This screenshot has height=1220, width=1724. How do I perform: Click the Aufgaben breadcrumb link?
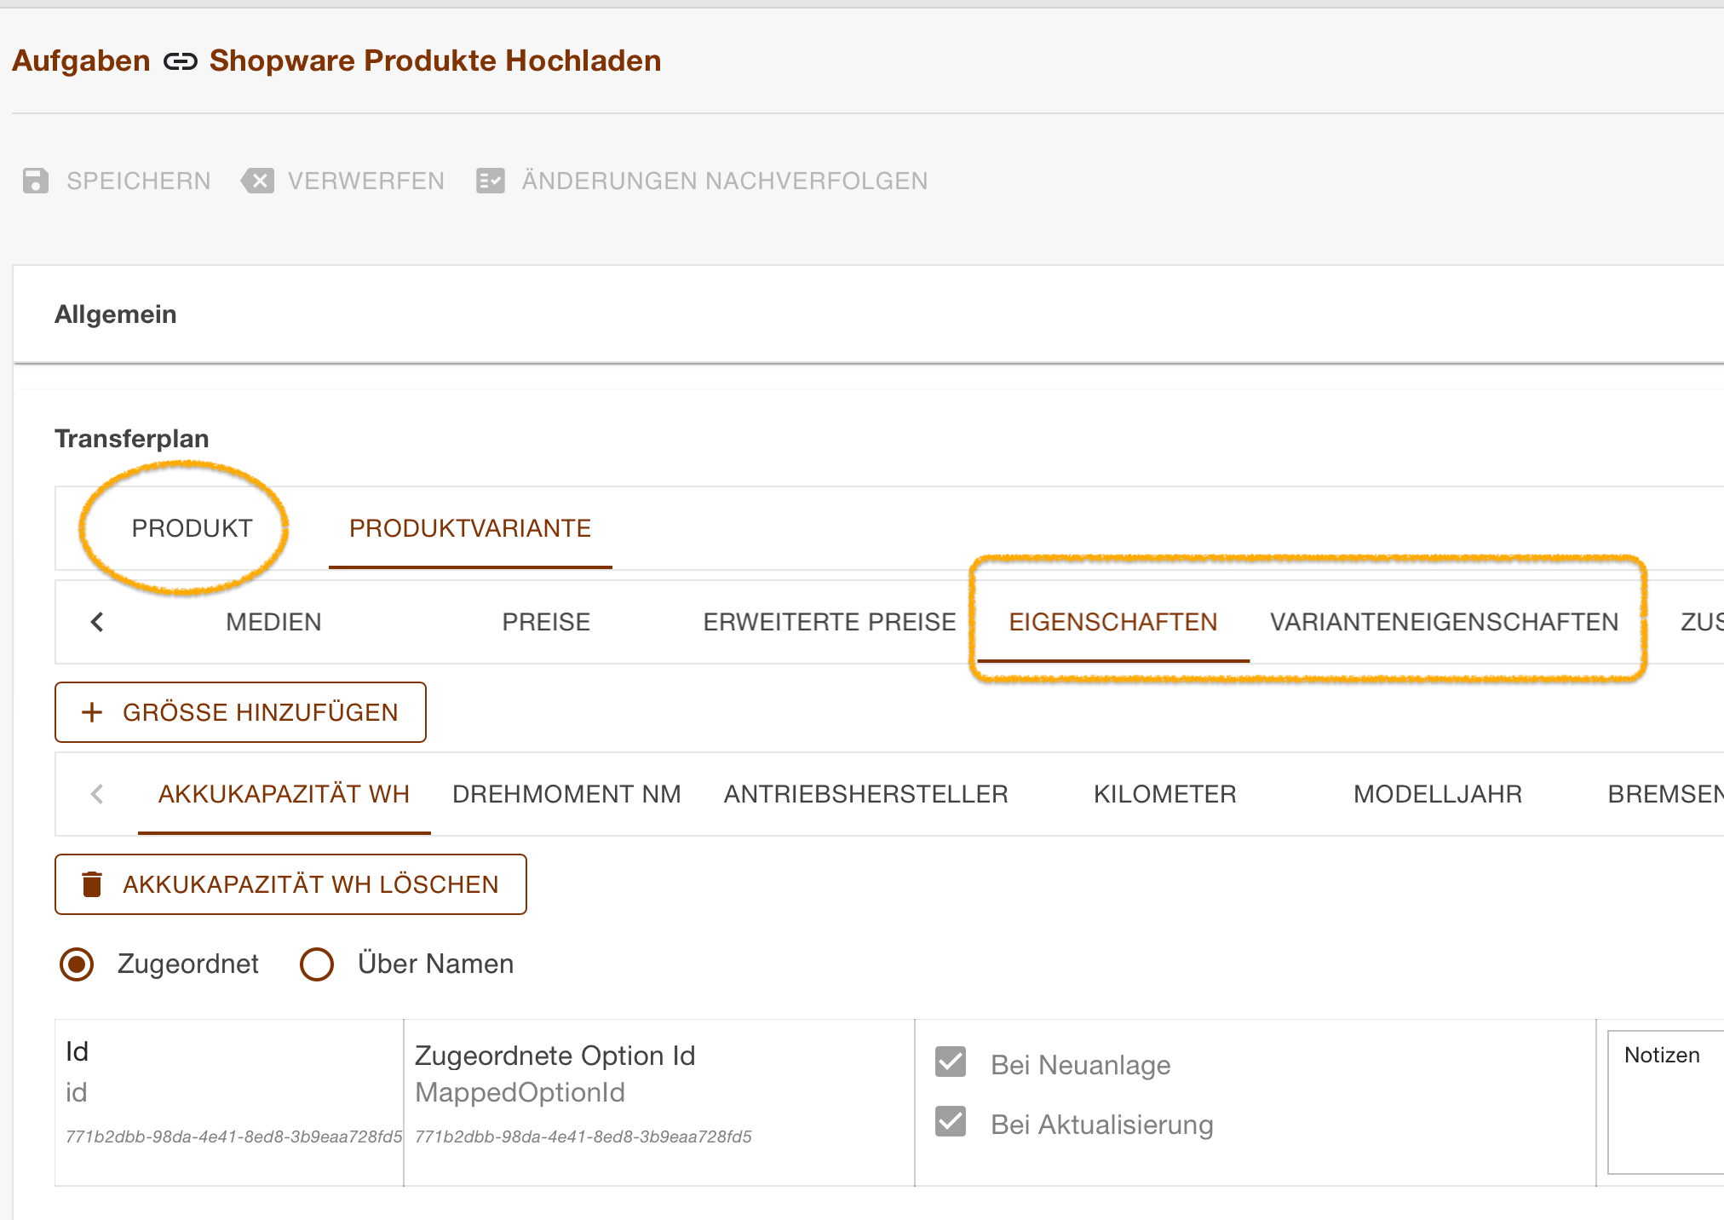82,61
